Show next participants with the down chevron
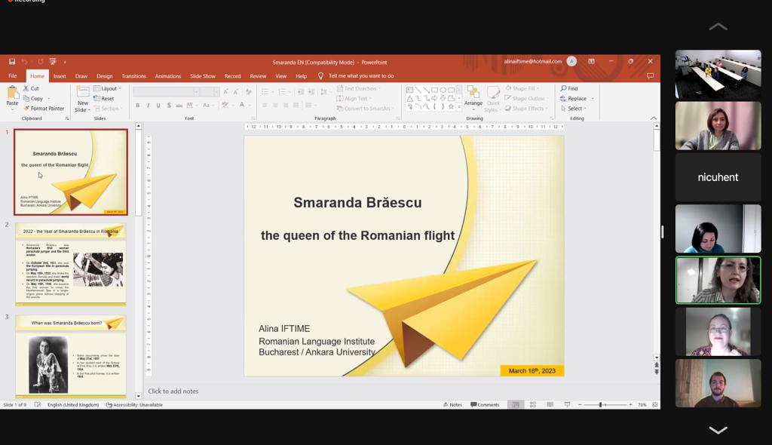This screenshot has width=772, height=445. 718,430
